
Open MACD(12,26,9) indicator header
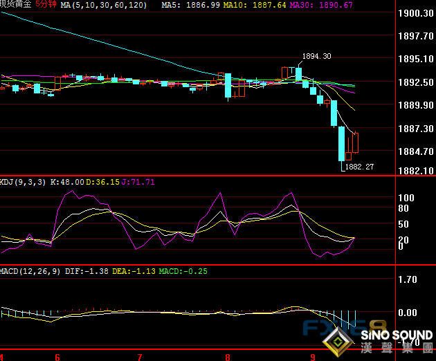click(29, 270)
